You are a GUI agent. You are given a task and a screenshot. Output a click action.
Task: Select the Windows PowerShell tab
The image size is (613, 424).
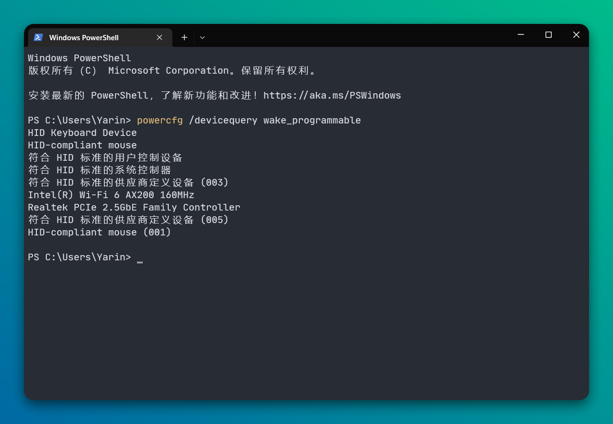click(x=100, y=37)
